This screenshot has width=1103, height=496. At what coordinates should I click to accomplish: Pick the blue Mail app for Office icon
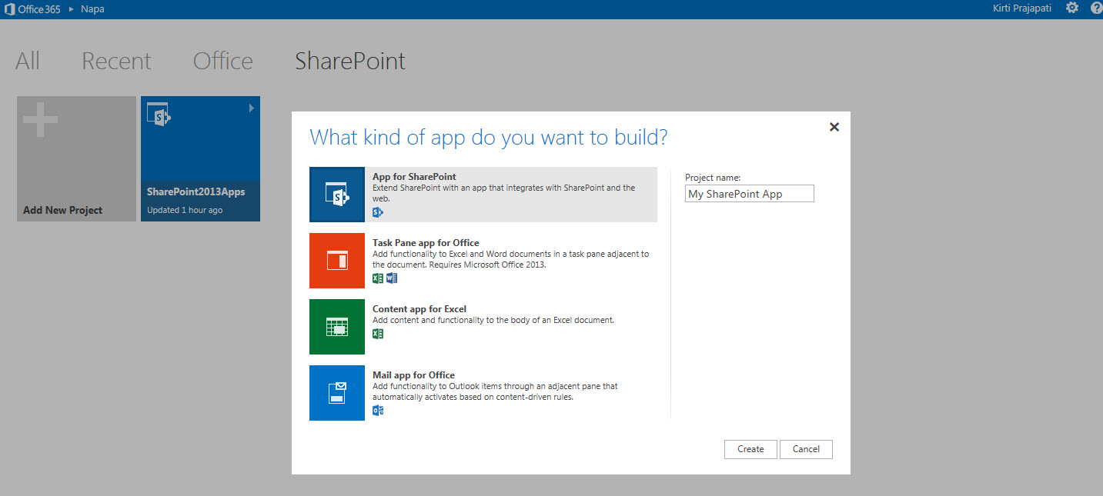coord(337,393)
